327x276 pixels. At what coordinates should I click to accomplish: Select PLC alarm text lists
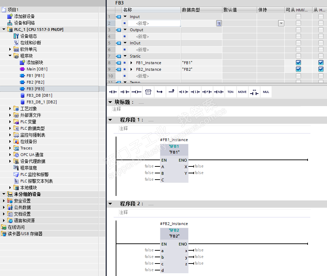tap(36, 181)
